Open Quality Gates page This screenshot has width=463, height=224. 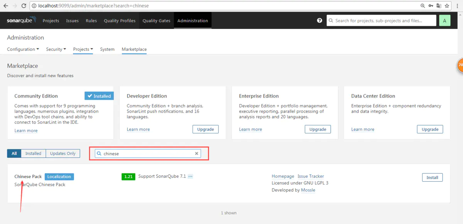156,21
